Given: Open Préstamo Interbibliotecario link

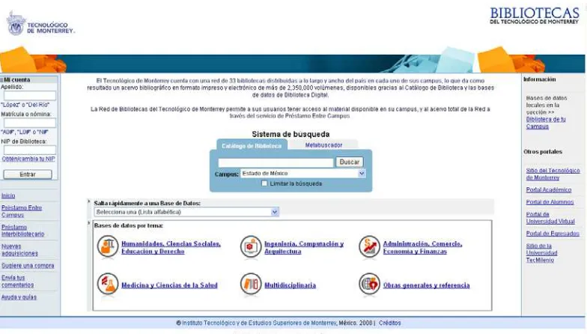Looking at the screenshot, I should (22, 231).
